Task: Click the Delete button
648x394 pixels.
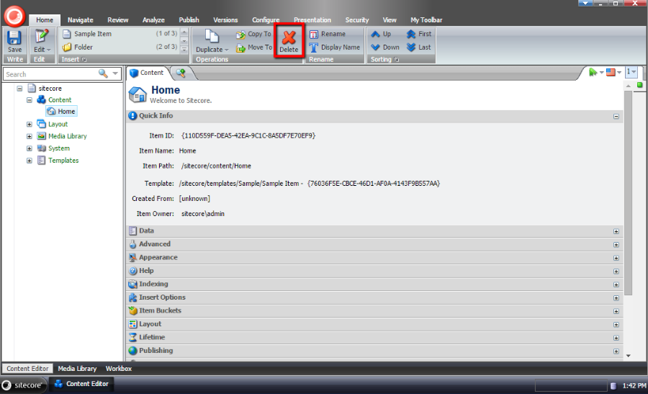Action: point(289,42)
